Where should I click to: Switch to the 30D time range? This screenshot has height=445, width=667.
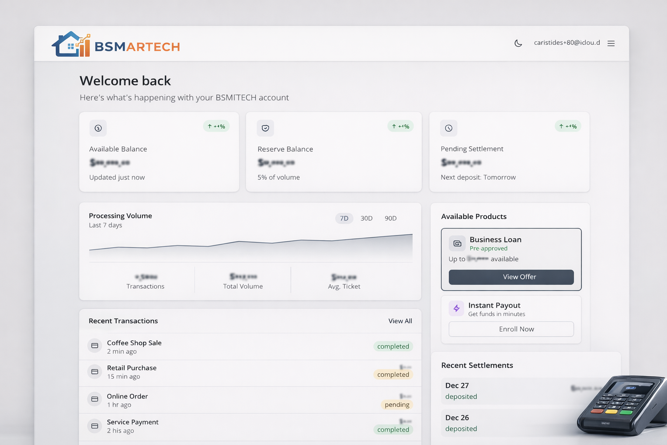[367, 218]
